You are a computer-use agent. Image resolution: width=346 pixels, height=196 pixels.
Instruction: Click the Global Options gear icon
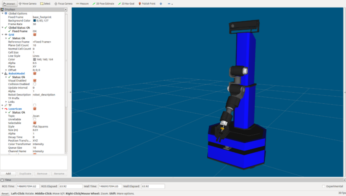[6, 13]
